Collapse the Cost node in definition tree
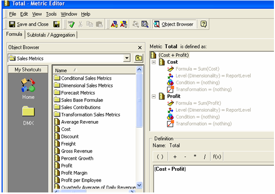This screenshot has height=194, width=275. (154, 62)
